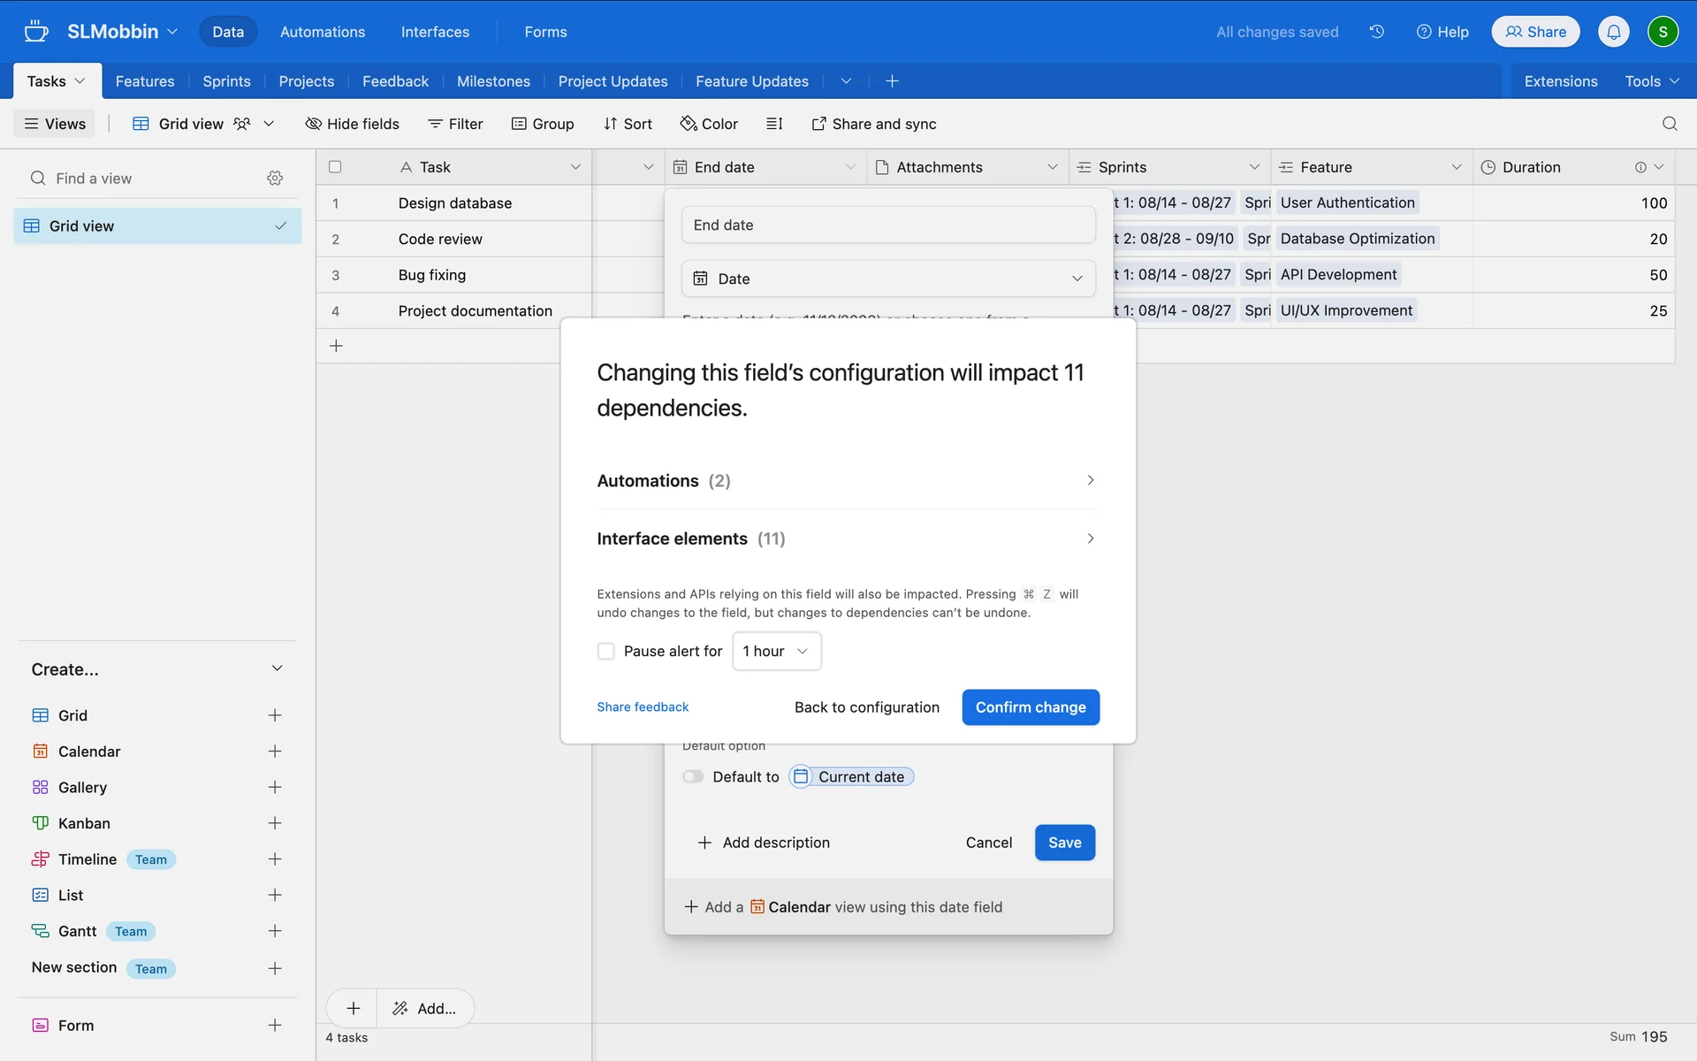This screenshot has width=1697, height=1061.
Task: Switch to the Sprints table tab
Action: pyautogui.click(x=226, y=81)
